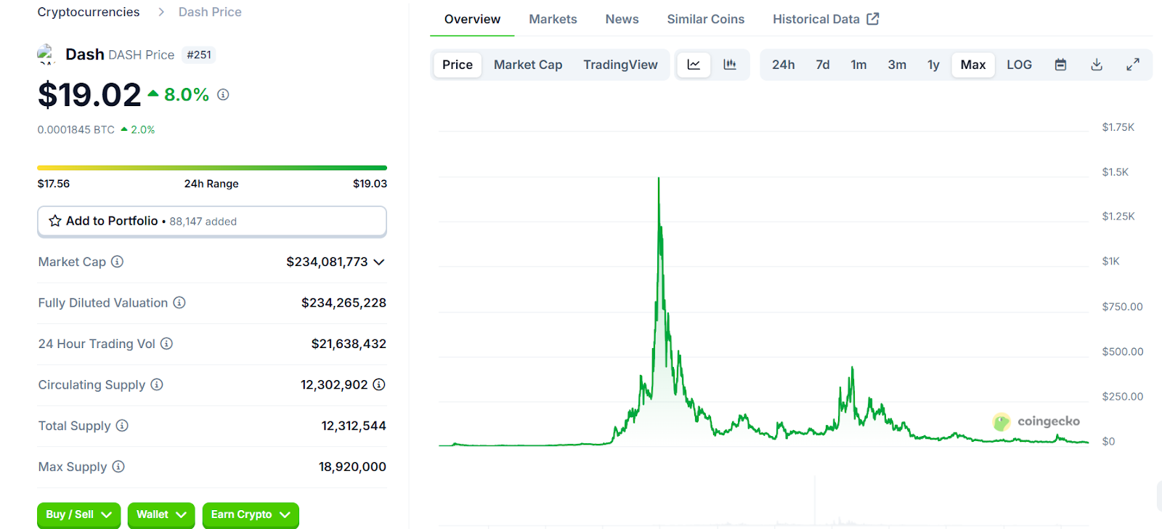The height and width of the screenshot is (529, 1162).
Task: Open the Wallet dropdown
Action: click(x=161, y=514)
